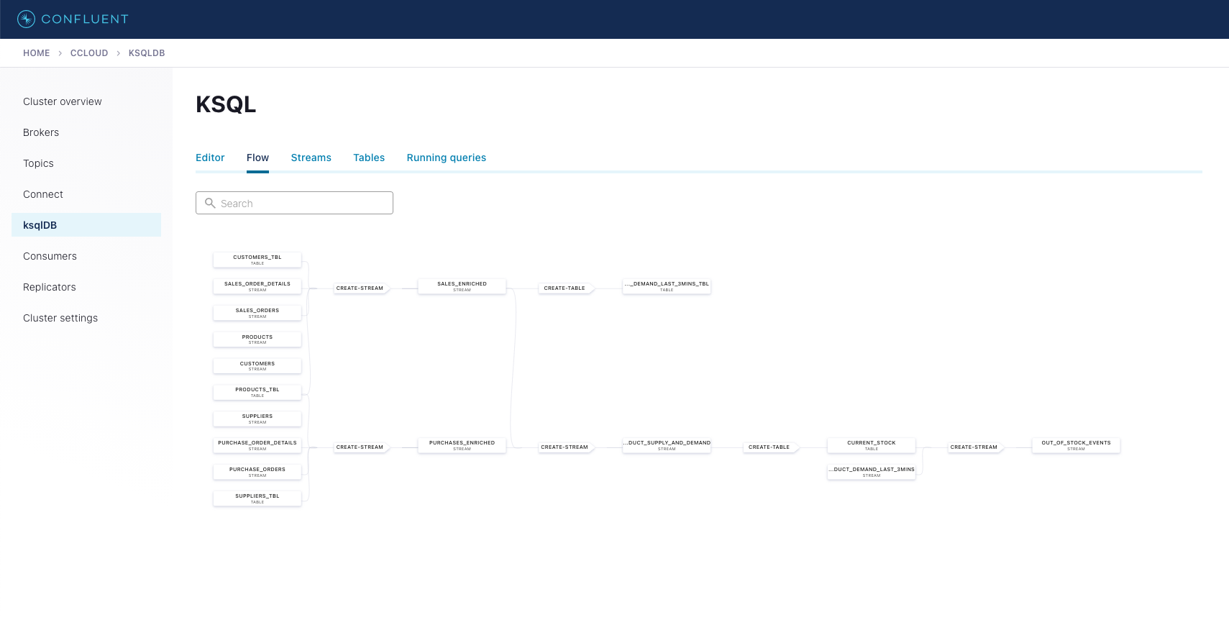Click CREATE-STREAM query before DUCT_SUPPLY_AND_DEMAND
Screen dimensions: 1229x620
click(x=565, y=447)
